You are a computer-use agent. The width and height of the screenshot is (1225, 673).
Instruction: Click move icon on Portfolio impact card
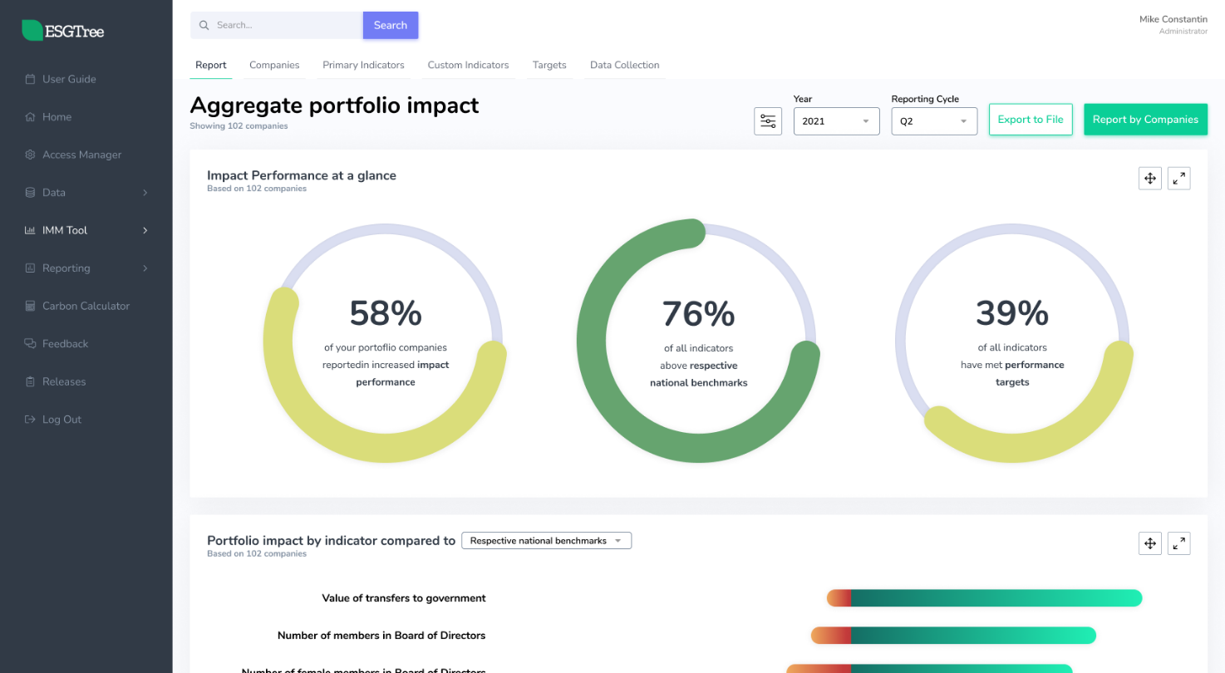pos(1150,543)
